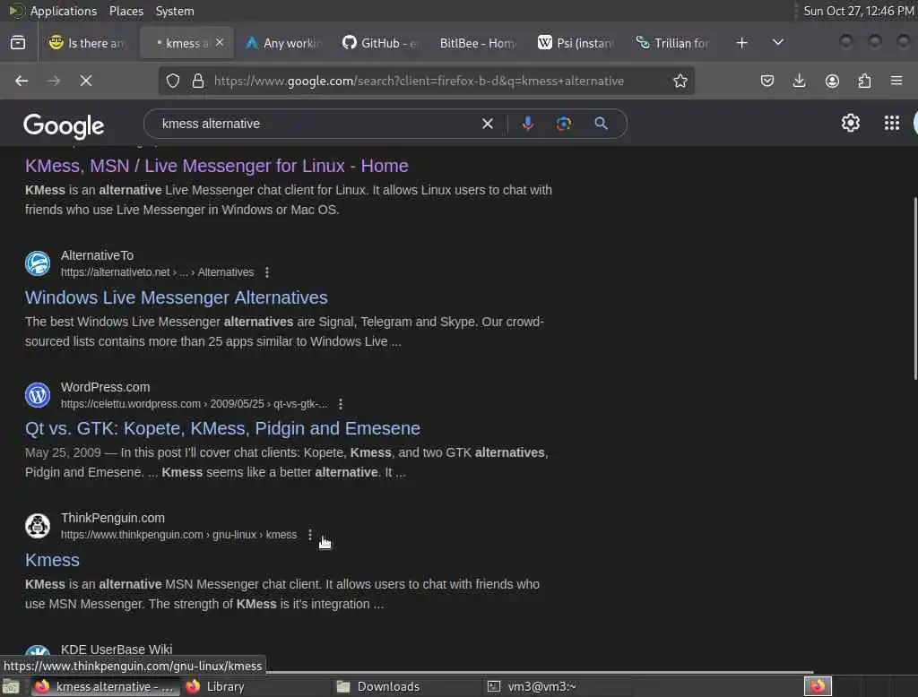Open the System menu
Screen dimensions: 918x697
coord(175,11)
